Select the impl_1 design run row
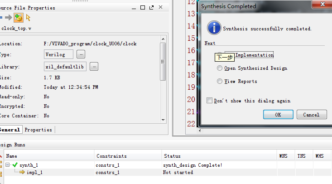The image size is (332, 184). (x=167, y=172)
